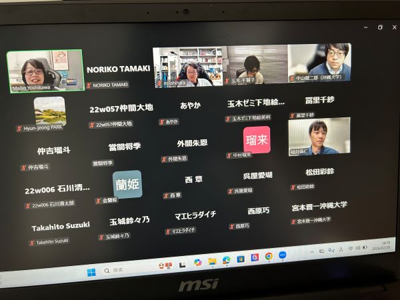400x300 pixels.
Task: Open File Explorer from the taskbar
Action: click(x=212, y=261)
